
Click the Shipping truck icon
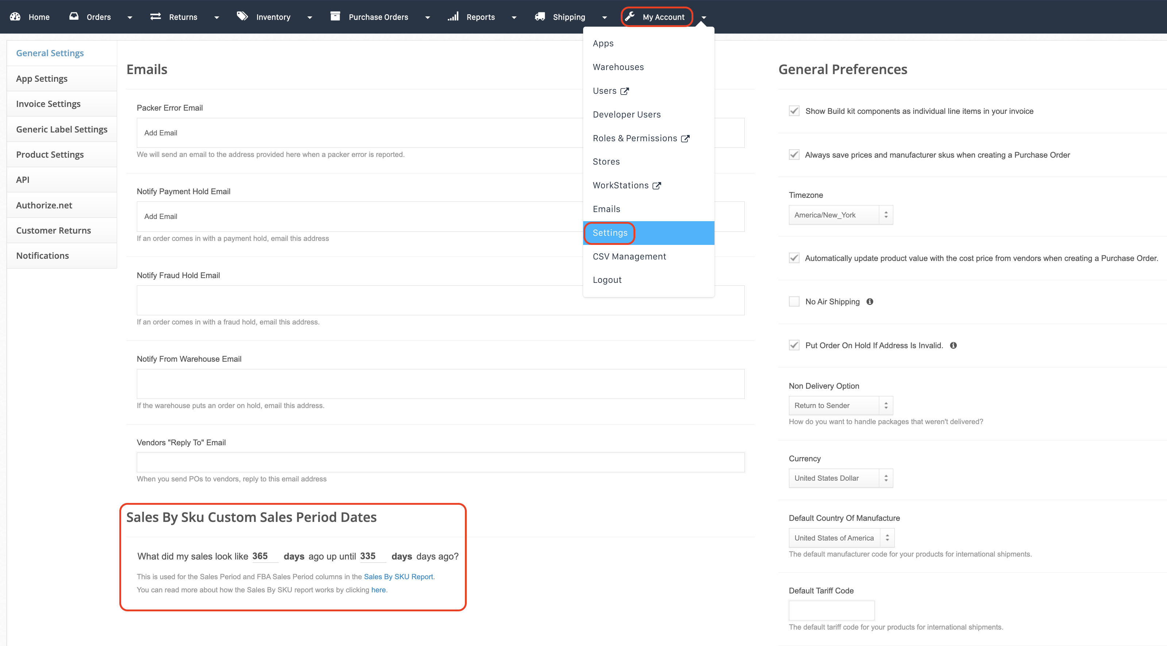click(540, 16)
